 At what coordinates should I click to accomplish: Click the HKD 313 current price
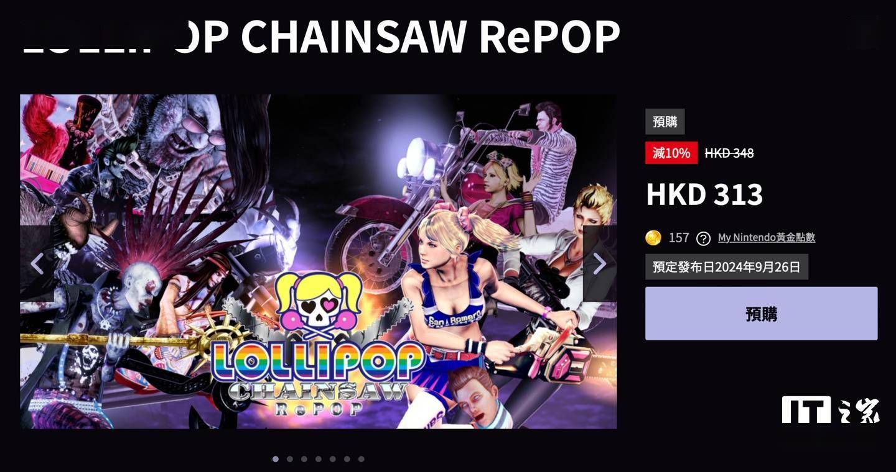point(704,194)
